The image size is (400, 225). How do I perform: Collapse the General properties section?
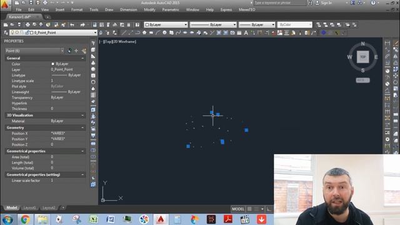pyautogui.click(x=82, y=58)
